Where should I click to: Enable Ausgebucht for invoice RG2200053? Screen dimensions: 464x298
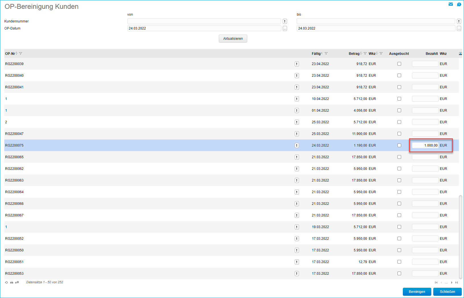[399, 274]
